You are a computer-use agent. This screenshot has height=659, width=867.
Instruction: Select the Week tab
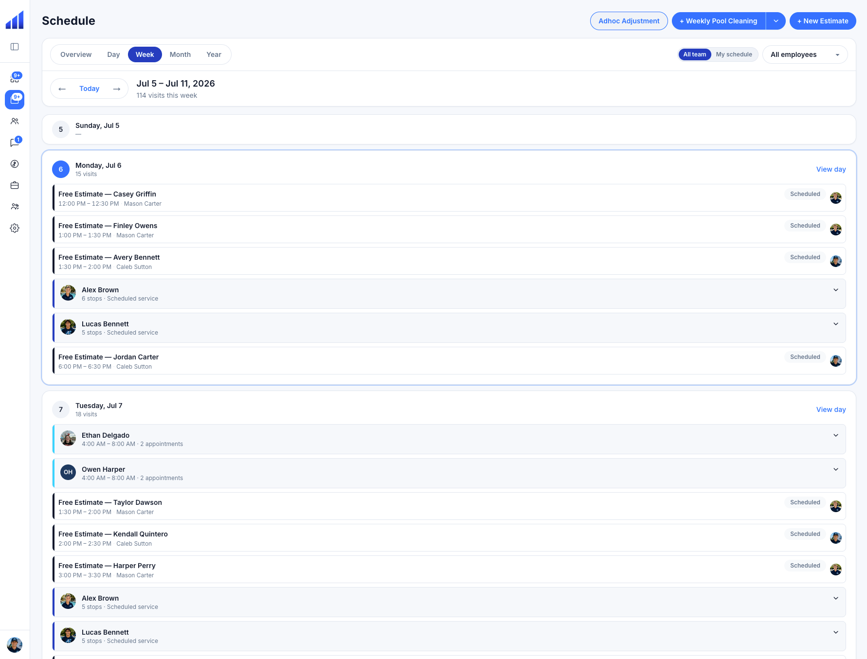(145, 54)
